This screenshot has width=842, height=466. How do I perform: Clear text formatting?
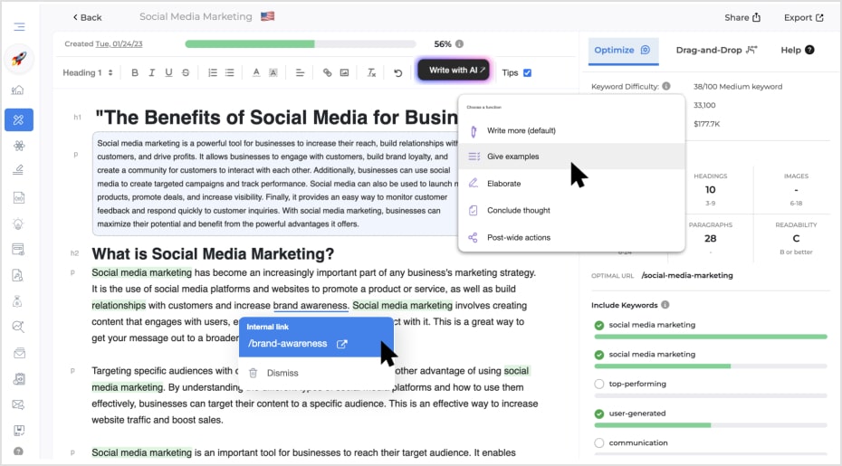(x=371, y=72)
